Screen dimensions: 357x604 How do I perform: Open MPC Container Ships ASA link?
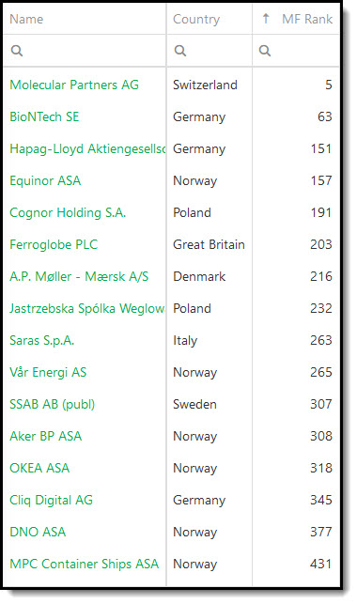(x=85, y=564)
